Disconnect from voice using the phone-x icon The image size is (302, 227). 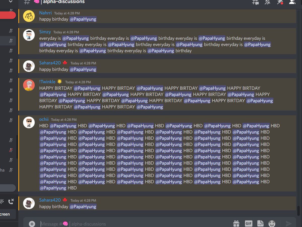pyautogui.click(x=11, y=201)
